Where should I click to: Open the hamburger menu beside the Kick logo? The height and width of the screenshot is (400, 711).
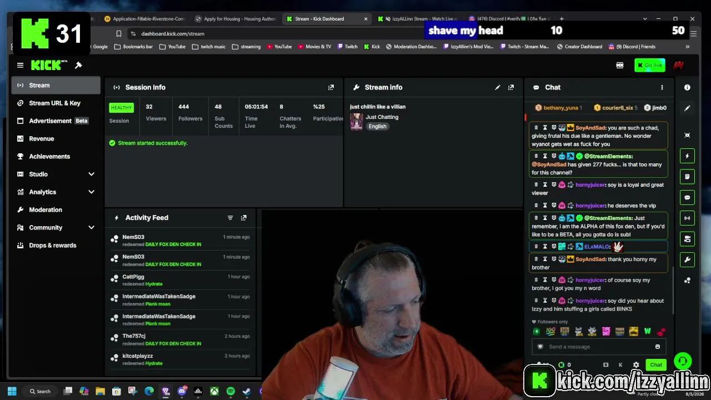[20, 65]
